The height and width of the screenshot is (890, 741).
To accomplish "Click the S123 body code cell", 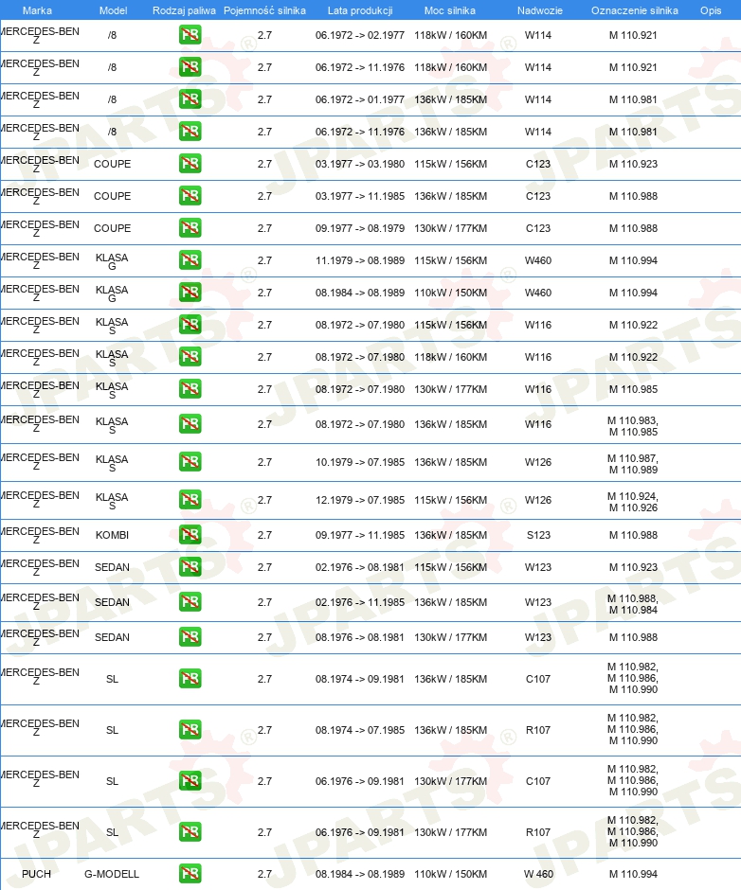I will click(x=538, y=535).
